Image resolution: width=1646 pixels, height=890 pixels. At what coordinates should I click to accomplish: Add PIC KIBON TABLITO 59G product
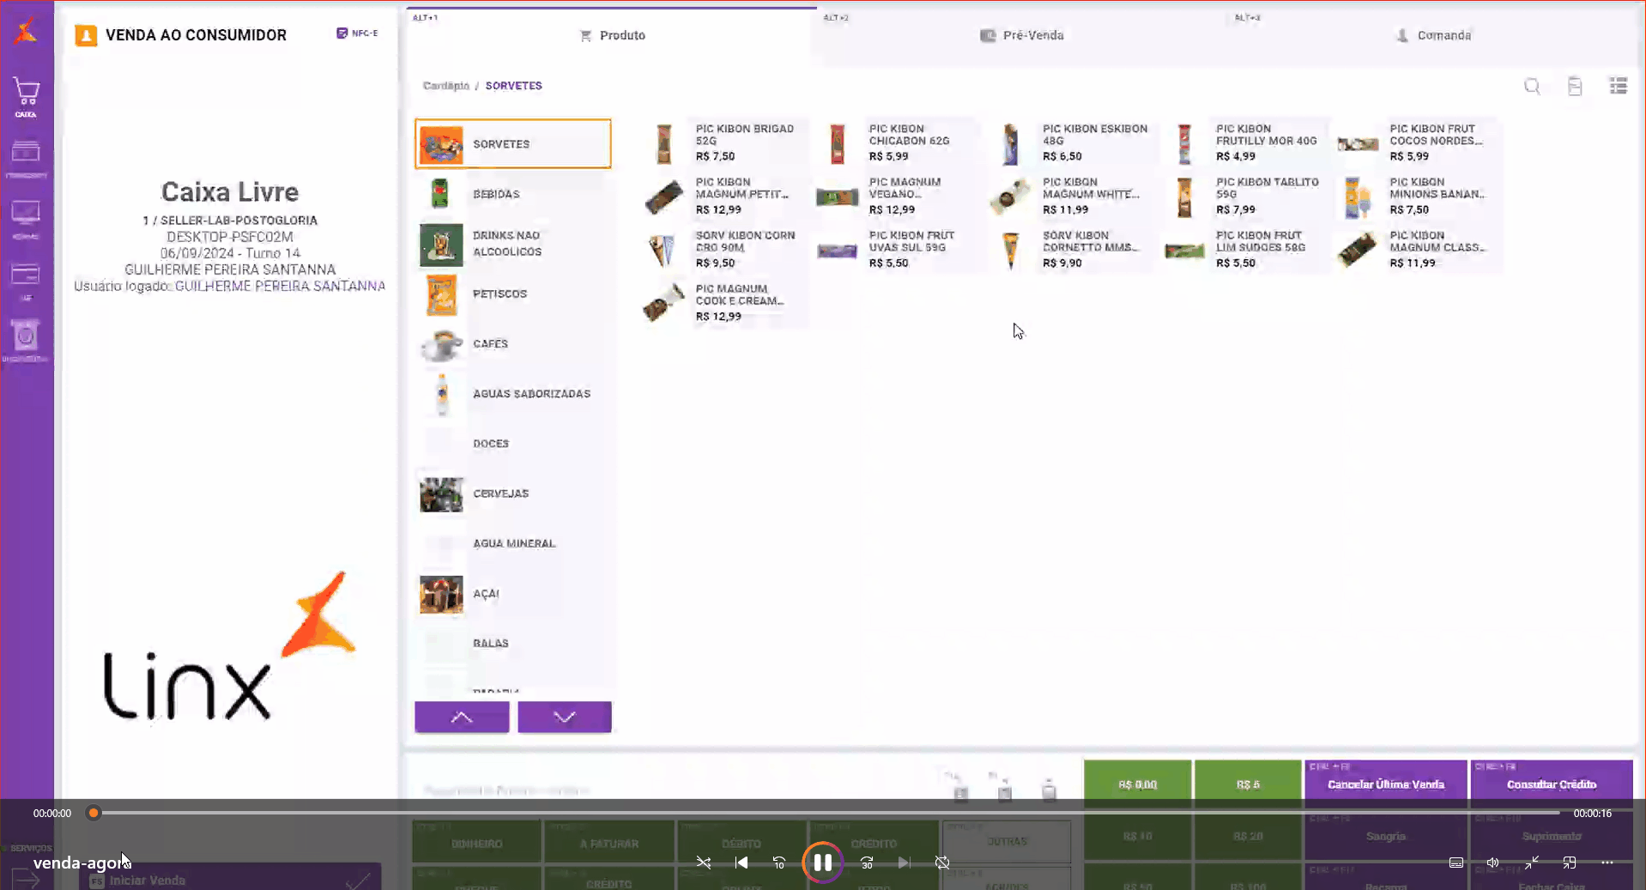pos(1245,196)
